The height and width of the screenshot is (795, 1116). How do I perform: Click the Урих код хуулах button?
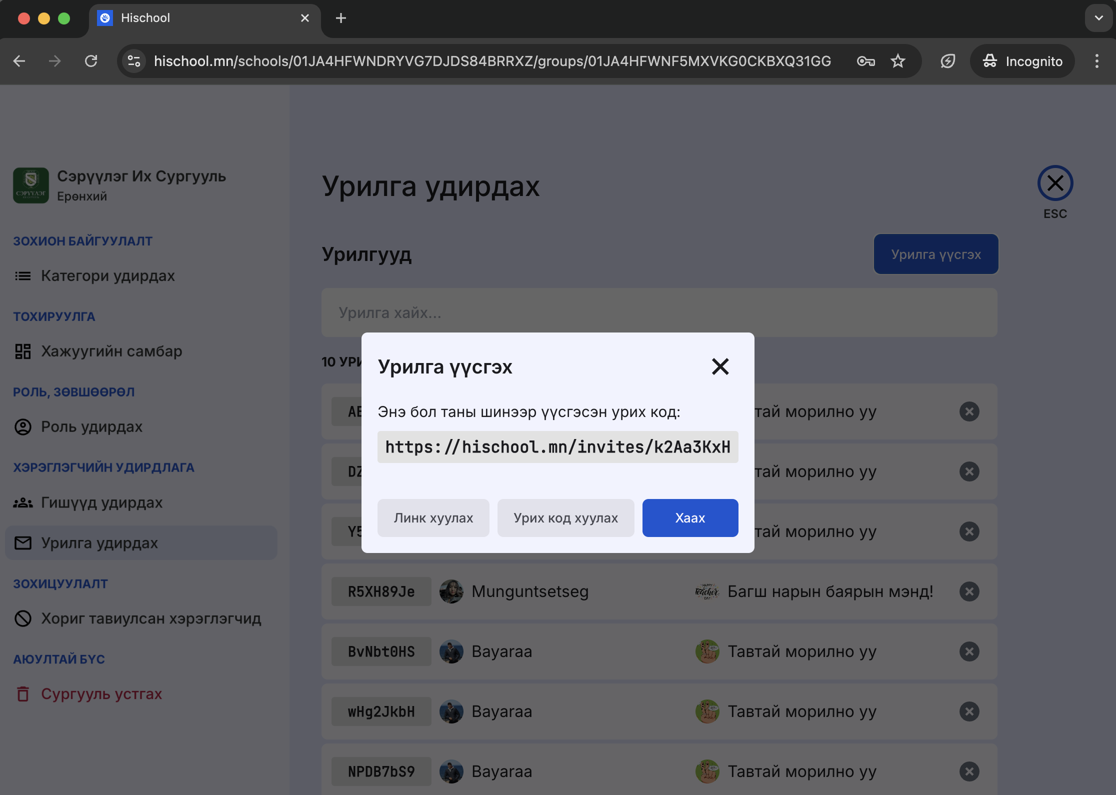[565, 518]
